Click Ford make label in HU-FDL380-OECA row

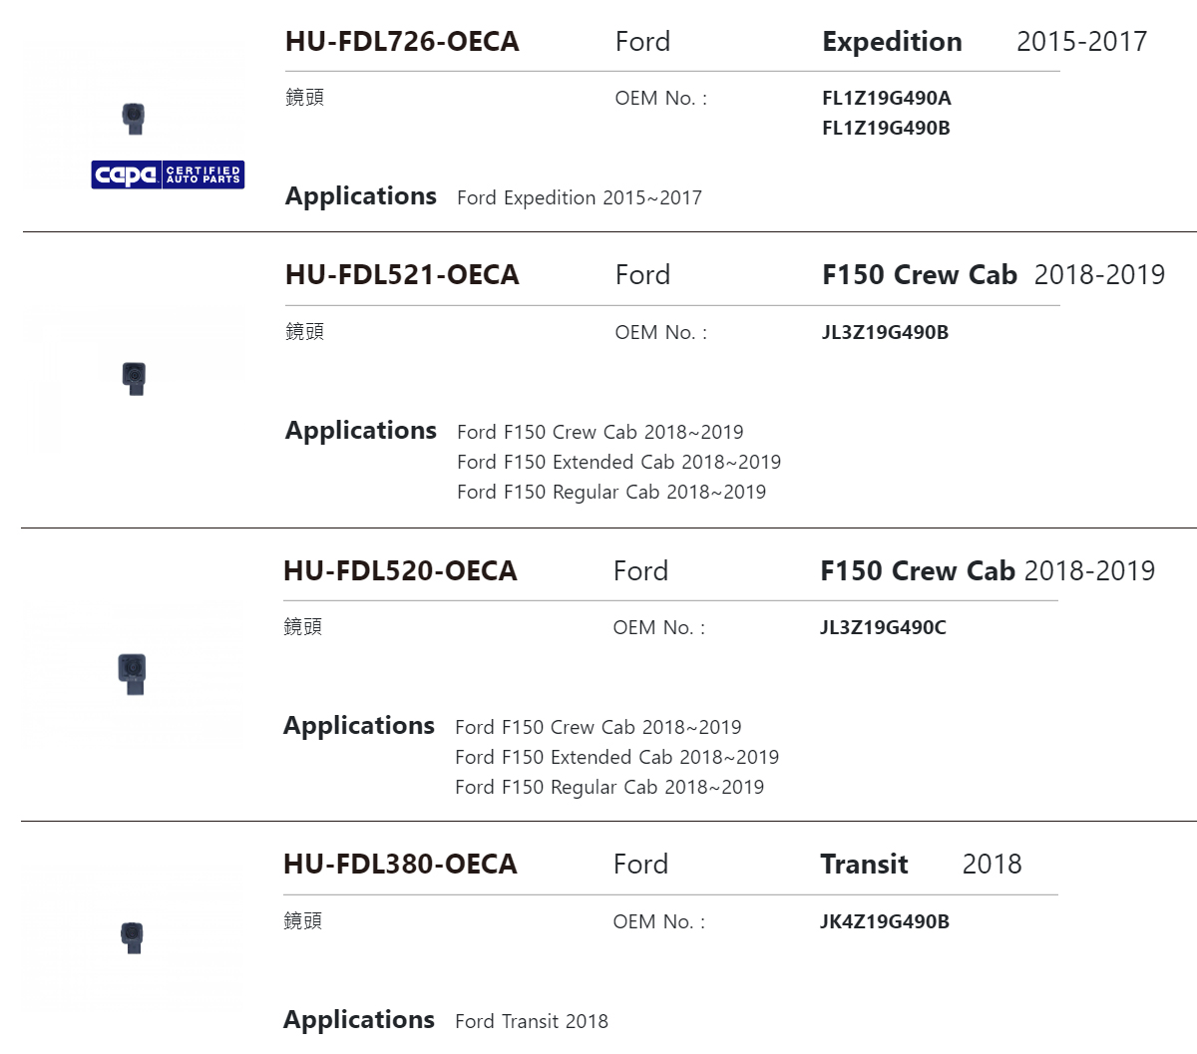[640, 865]
